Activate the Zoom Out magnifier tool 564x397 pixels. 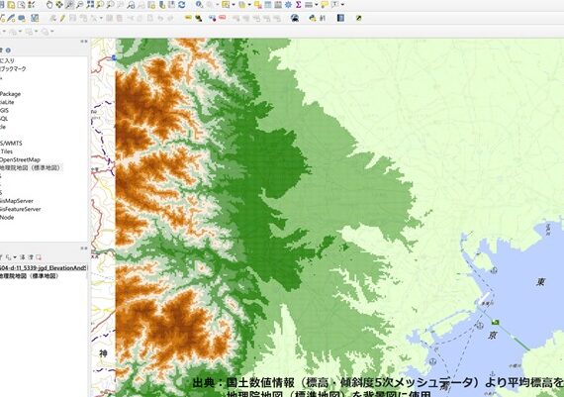79,5
